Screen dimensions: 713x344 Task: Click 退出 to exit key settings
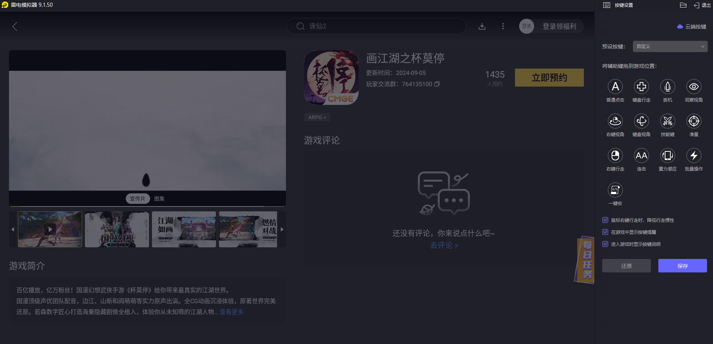tap(702, 5)
